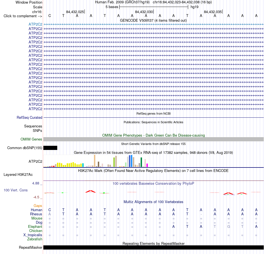Viewport: 264px width, 254px height.
Task: Click the Sequences subtrack label
Action: click(x=33, y=126)
